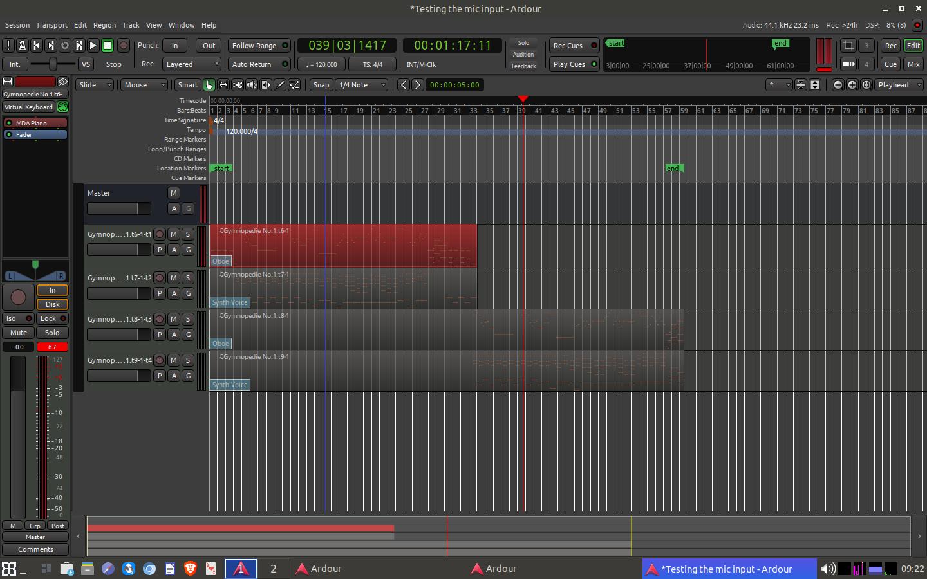Open the Transport menu
Screen dimensions: 927x579
51,25
